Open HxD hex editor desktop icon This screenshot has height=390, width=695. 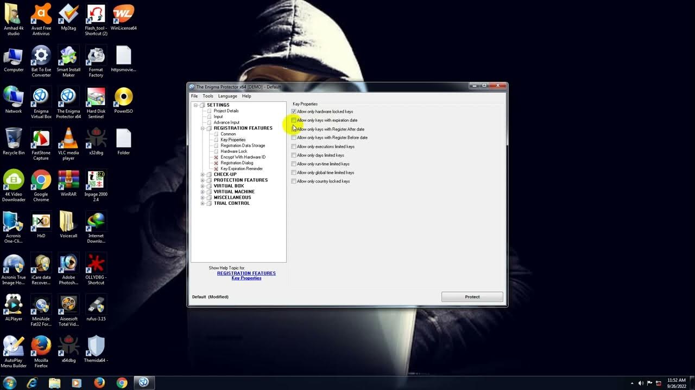(41, 225)
